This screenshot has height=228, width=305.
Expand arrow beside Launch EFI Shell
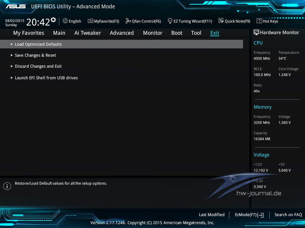click(x=12, y=78)
